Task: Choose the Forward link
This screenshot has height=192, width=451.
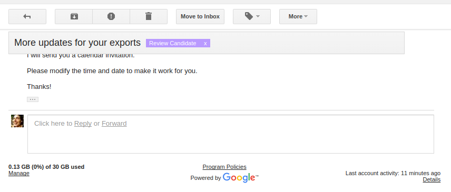Action: click(114, 124)
